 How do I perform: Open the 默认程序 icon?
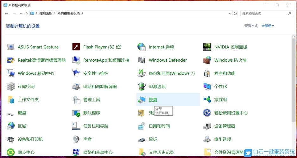[x=76, y=113]
